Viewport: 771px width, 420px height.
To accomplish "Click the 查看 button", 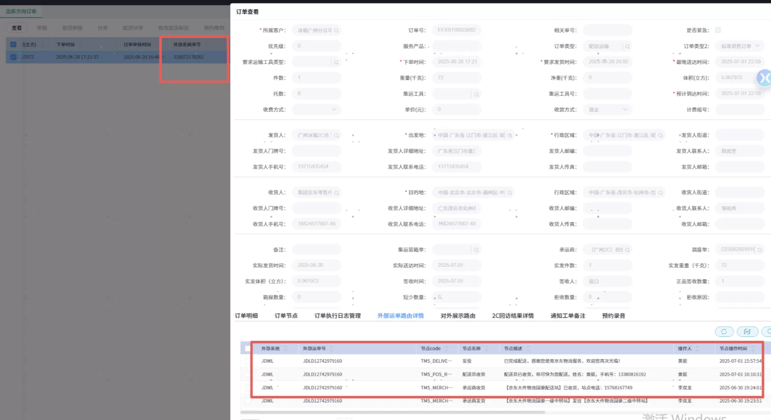I will pos(17,28).
